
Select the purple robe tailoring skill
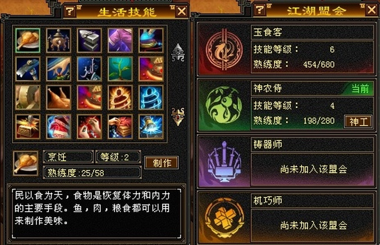click(120, 40)
